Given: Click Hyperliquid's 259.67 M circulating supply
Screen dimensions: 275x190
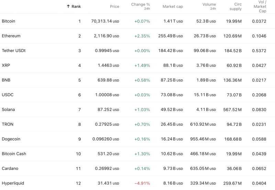Looking at the screenshot, I should point(232,183).
